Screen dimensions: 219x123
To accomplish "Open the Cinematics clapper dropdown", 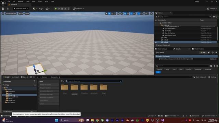I will click(x=48, y=9).
